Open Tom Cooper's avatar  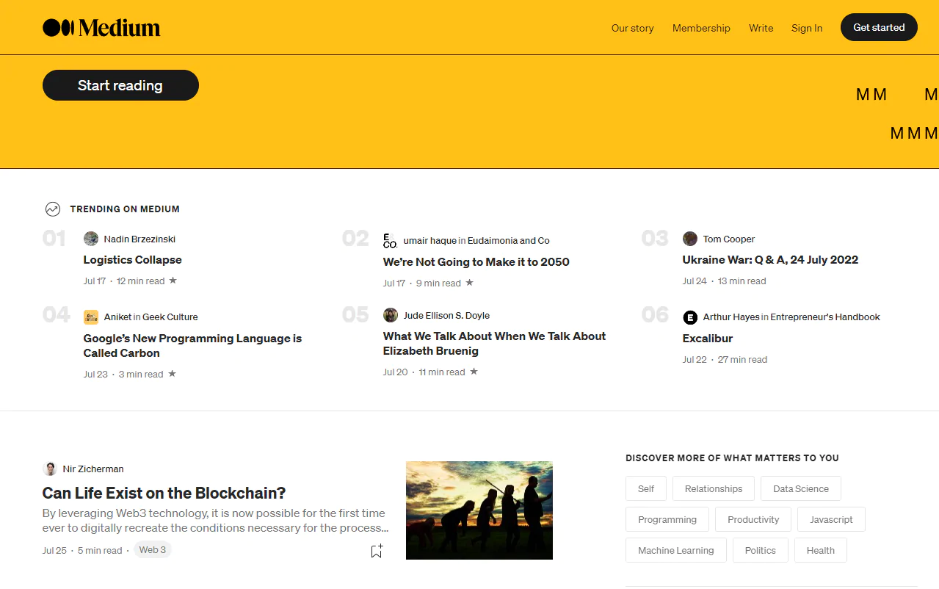pos(690,239)
